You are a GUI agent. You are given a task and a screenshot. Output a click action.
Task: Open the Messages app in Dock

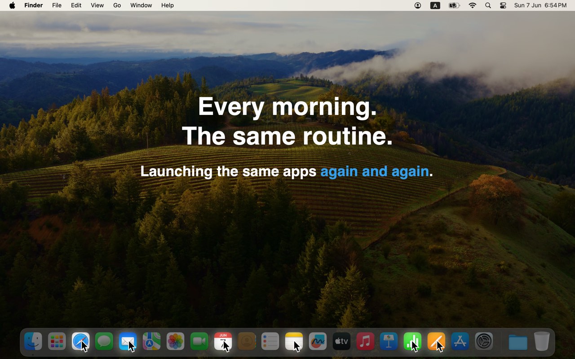[x=104, y=342]
